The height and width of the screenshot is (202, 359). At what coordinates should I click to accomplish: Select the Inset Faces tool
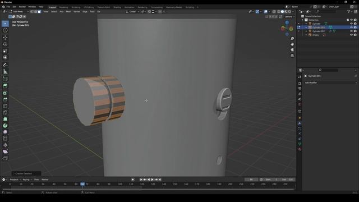[5, 93]
